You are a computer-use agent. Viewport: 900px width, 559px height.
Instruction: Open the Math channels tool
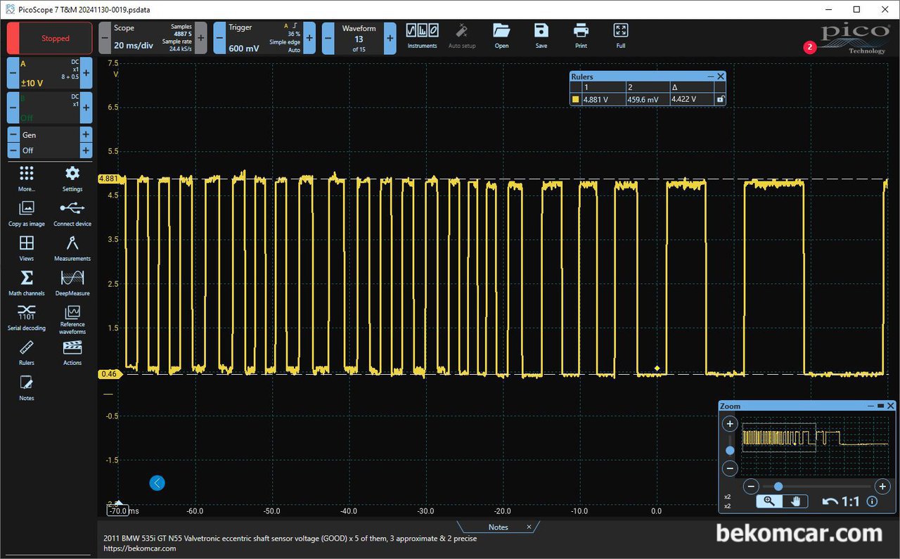click(27, 281)
